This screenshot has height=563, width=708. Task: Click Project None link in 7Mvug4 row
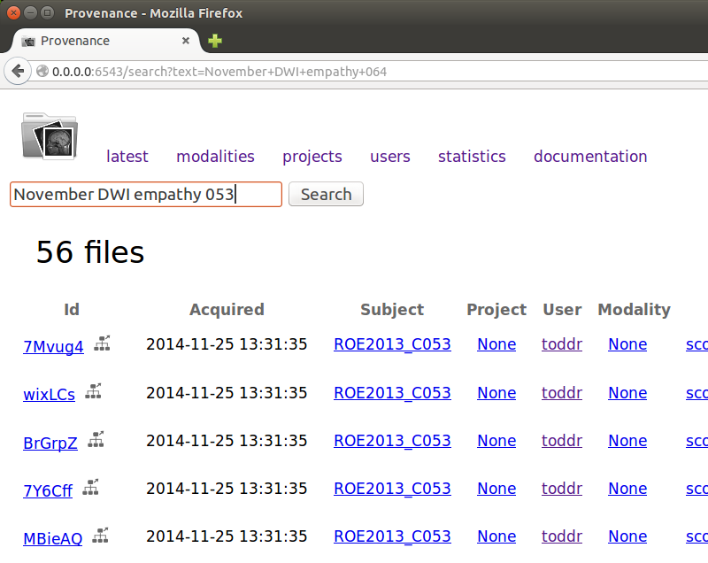click(x=496, y=344)
